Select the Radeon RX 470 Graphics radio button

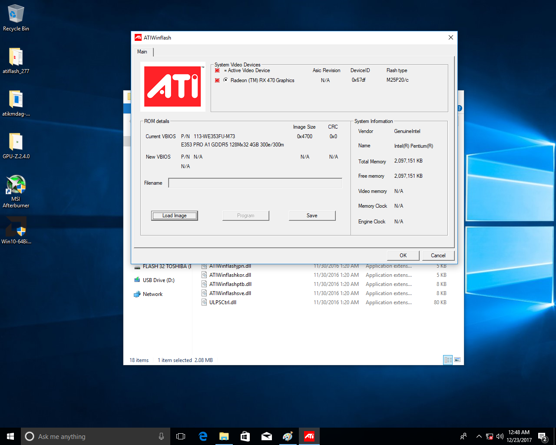(226, 80)
